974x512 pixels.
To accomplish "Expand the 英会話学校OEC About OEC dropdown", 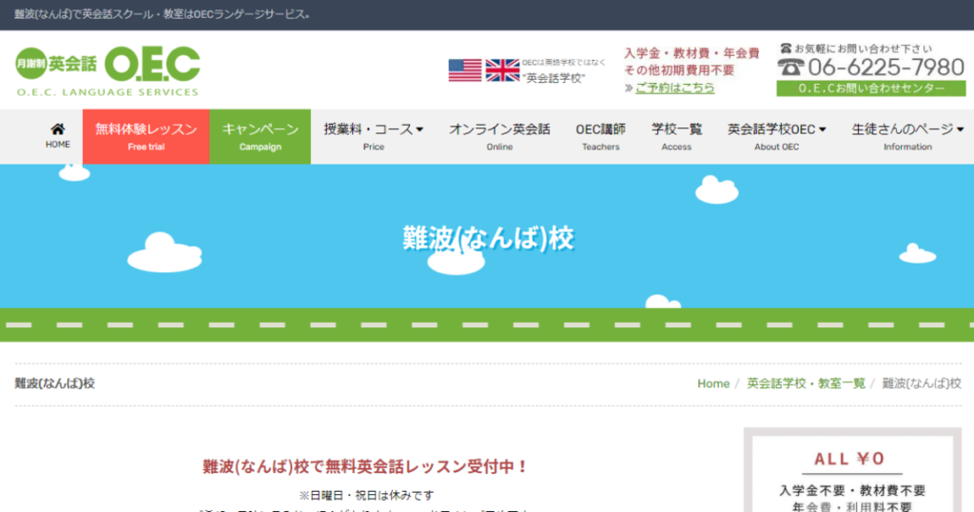I will click(x=776, y=137).
